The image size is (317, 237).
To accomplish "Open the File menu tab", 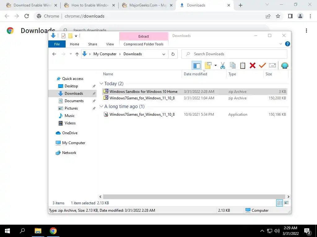I will 57,44.
